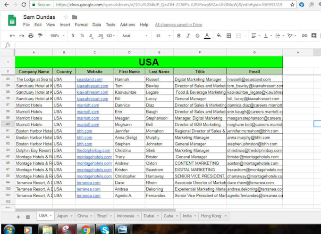Viewport: 321px width, 234px height.
Task: Open Chrome from the taskbar
Action: (x=85, y=229)
